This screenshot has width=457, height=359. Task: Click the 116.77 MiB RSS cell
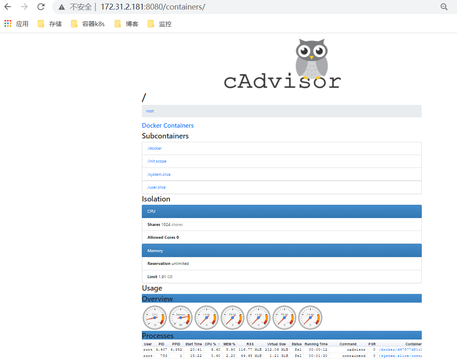[x=250, y=350]
